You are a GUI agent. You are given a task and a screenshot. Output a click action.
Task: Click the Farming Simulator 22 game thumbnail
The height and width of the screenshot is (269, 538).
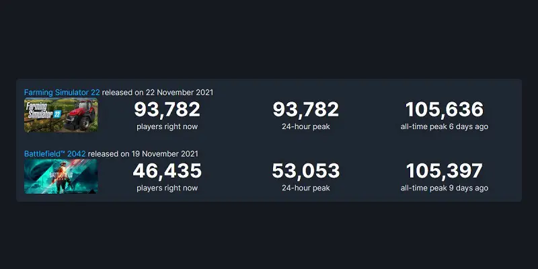pos(61,115)
